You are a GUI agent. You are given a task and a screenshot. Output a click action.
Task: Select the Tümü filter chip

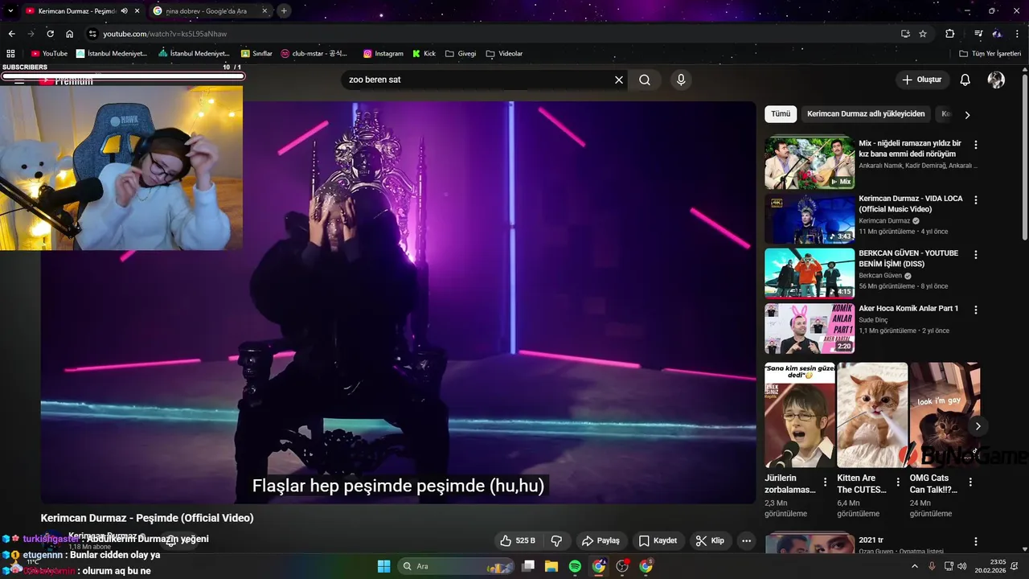click(x=781, y=114)
